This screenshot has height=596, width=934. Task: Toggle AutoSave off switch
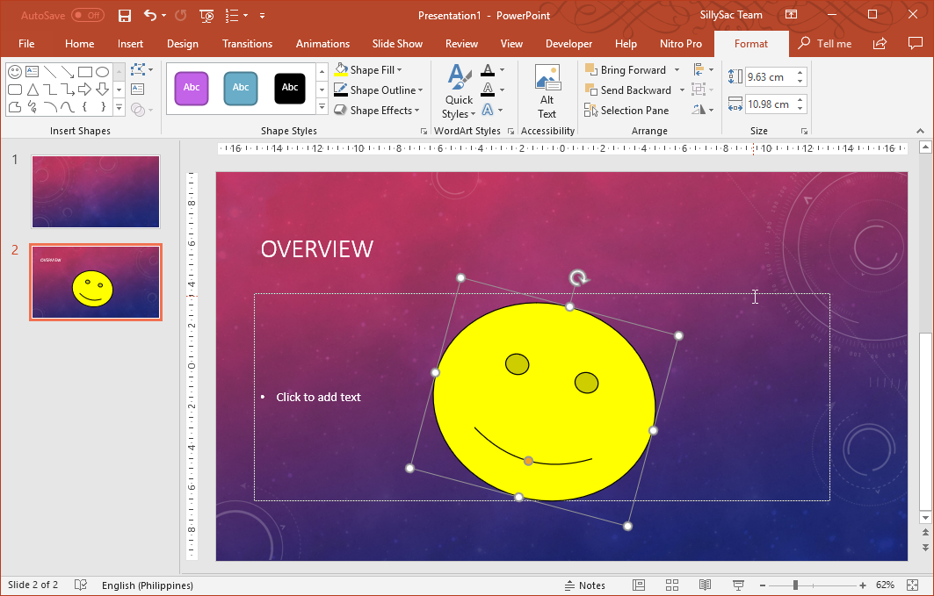pyautogui.click(x=86, y=15)
